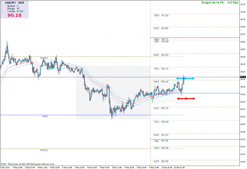Click the large red 90.18 price
The height and width of the screenshot is (169, 247).
pyautogui.click(x=15, y=15)
